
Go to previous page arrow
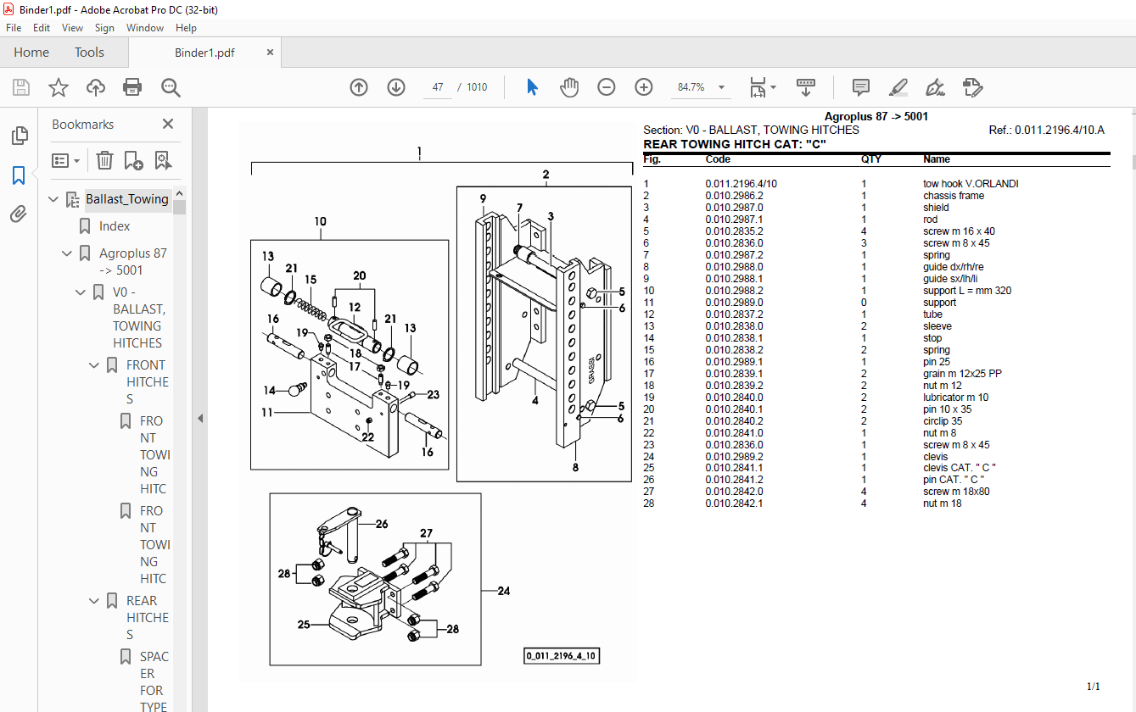pos(359,87)
